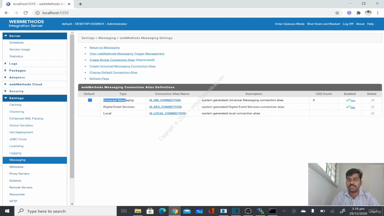Image resolution: width=384 pixels, height=216 pixels.
Task: Open the Mail app on the taskbar
Action: 187,211
